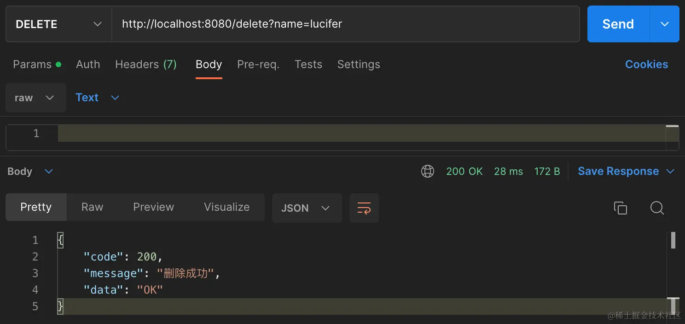The width and height of the screenshot is (685, 324).
Task: Open the Cookies manager
Action: click(x=646, y=64)
